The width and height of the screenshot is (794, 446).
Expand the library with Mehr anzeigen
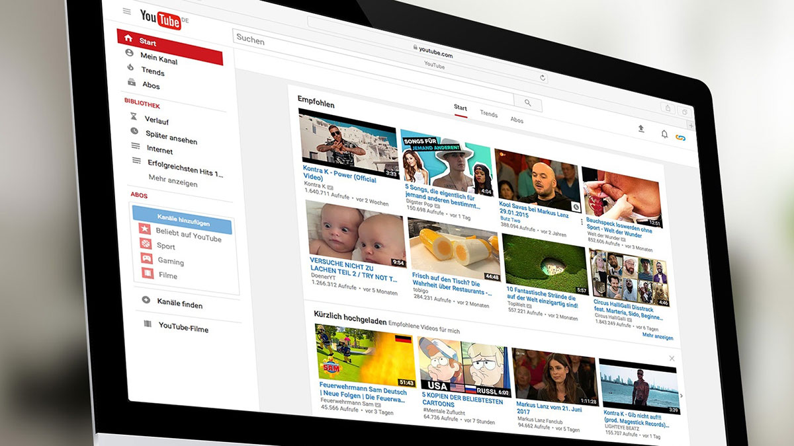point(173,179)
